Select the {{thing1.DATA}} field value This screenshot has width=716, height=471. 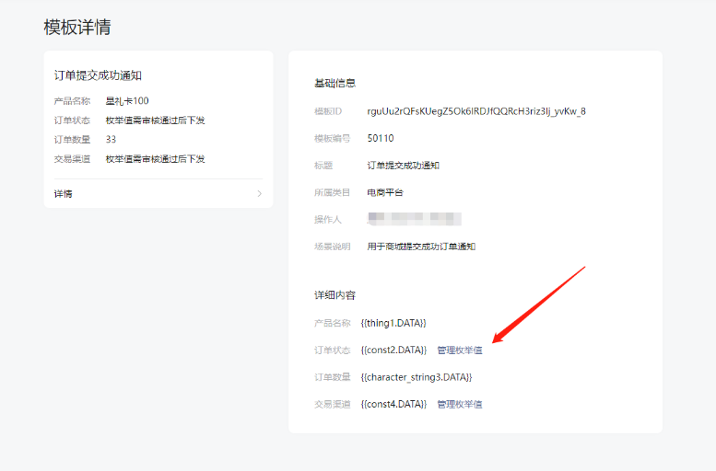pyautogui.click(x=393, y=324)
